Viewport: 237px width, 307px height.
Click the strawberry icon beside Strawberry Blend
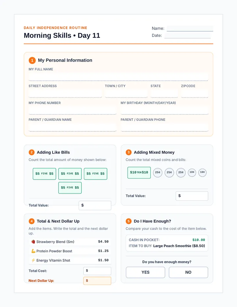tap(33, 241)
